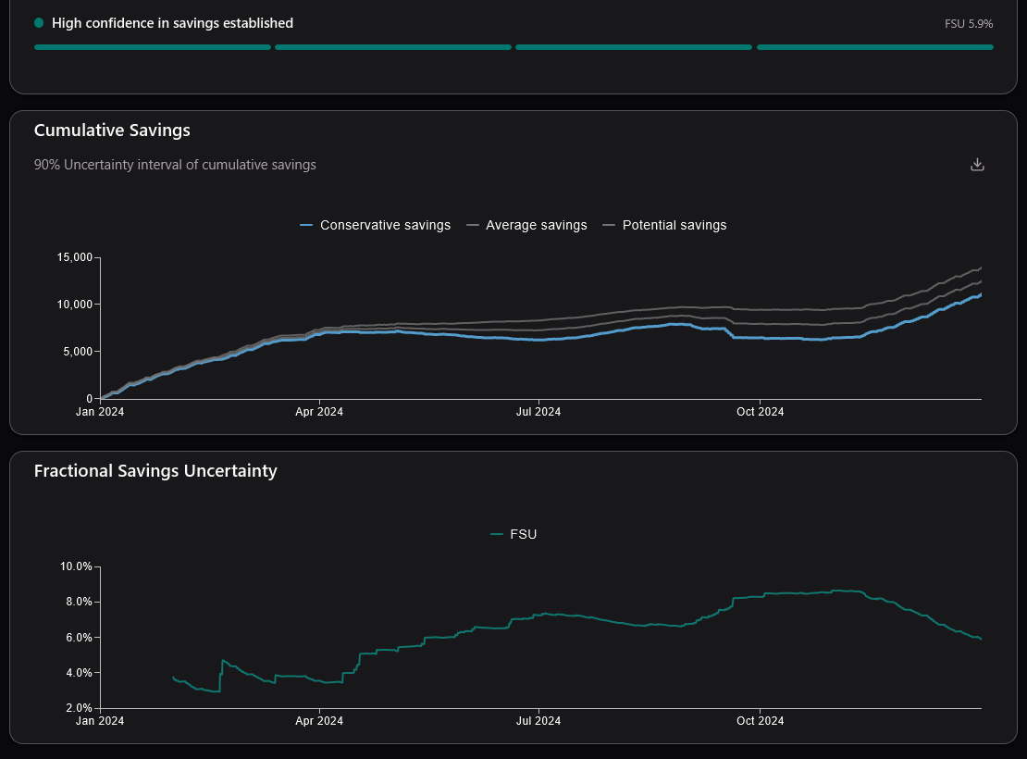This screenshot has width=1027, height=759.
Task: Toggle Conservative savings legend series
Action: [376, 225]
